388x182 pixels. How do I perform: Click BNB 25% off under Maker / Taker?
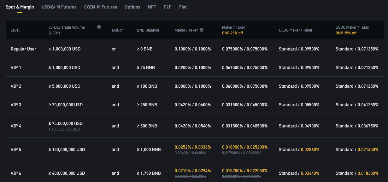232,33
